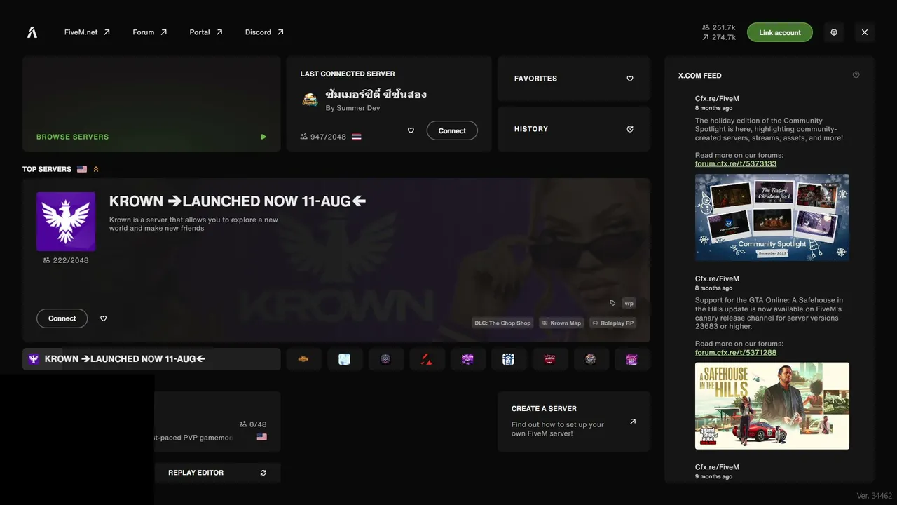Open the forum.cfx.re/t/5371288 link

736,352
